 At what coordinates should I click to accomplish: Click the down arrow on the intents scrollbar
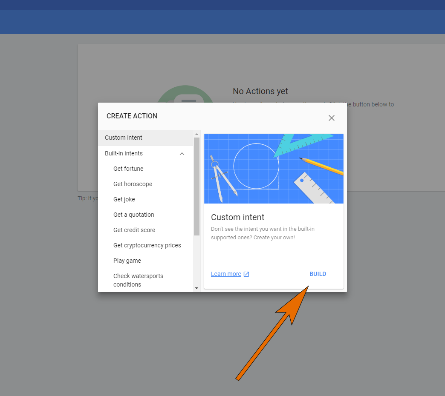point(196,288)
